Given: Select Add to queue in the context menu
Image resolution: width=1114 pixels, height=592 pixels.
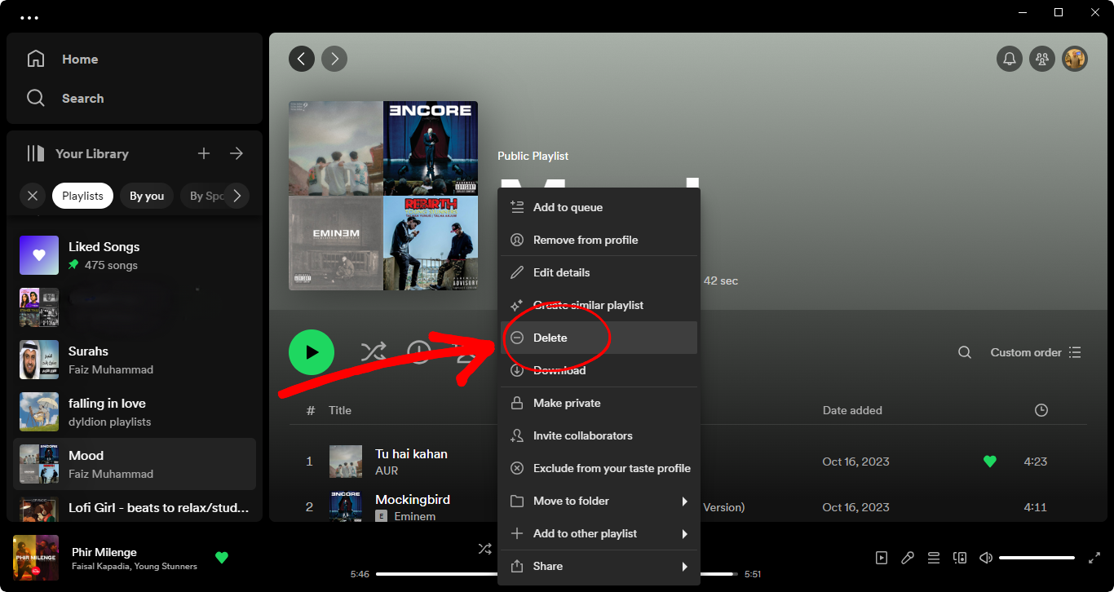Looking at the screenshot, I should 599,207.
